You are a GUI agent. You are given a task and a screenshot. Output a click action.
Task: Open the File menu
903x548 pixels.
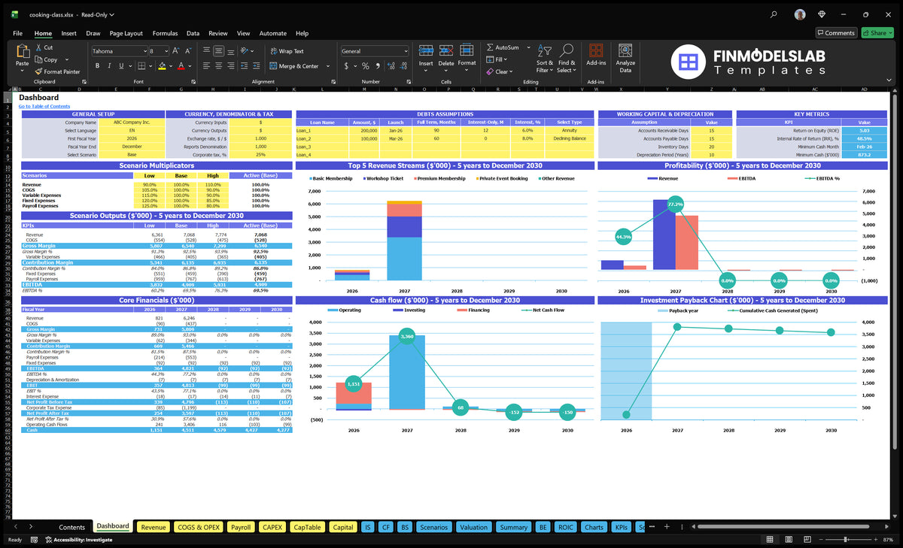17,33
